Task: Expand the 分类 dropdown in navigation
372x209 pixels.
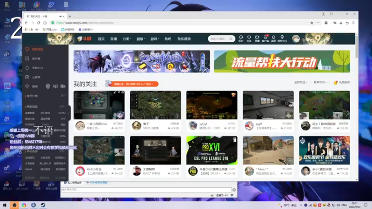Action: (x=127, y=39)
